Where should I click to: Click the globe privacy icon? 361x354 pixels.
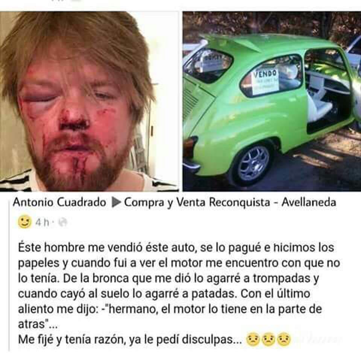pyautogui.click(x=62, y=222)
